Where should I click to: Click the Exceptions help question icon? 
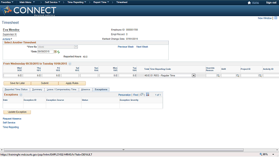21,95
